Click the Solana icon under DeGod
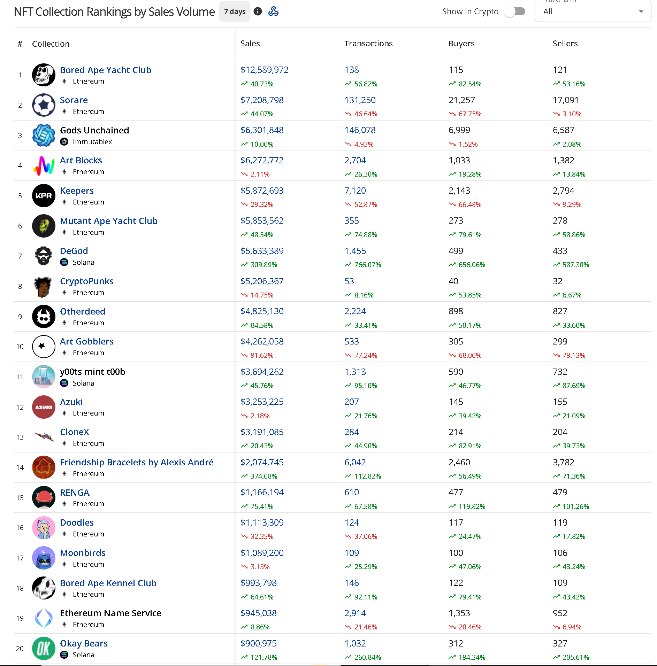The height and width of the screenshot is (666, 657). tap(64, 262)
